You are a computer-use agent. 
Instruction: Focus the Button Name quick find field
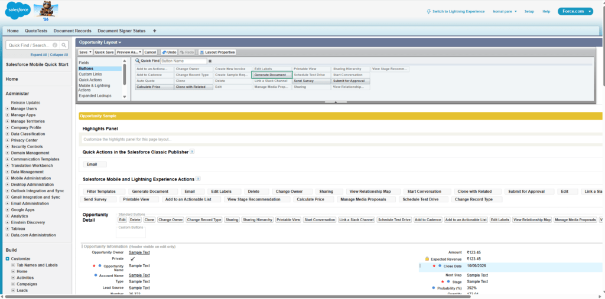184,61
